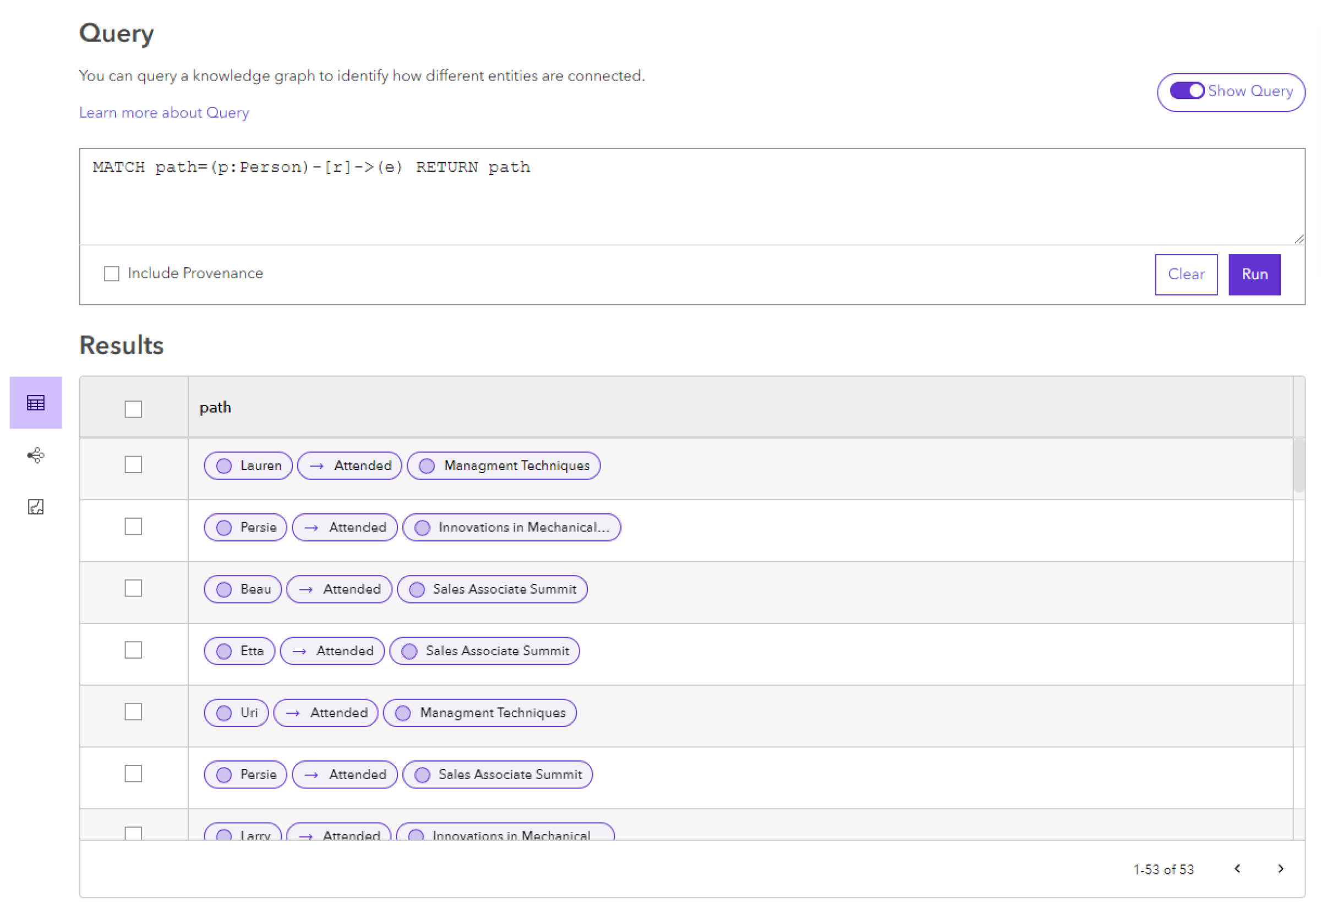Click the Run button to execute query

point(1255,274)
